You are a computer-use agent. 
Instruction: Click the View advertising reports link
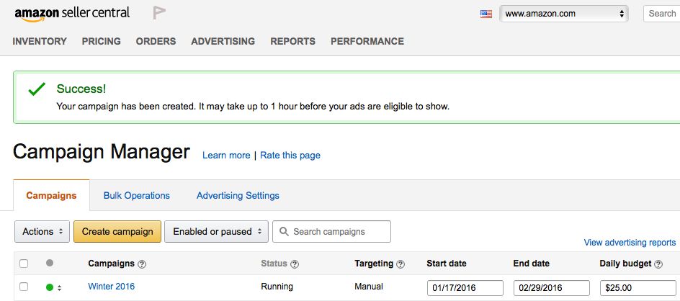(x=630, y=243)
